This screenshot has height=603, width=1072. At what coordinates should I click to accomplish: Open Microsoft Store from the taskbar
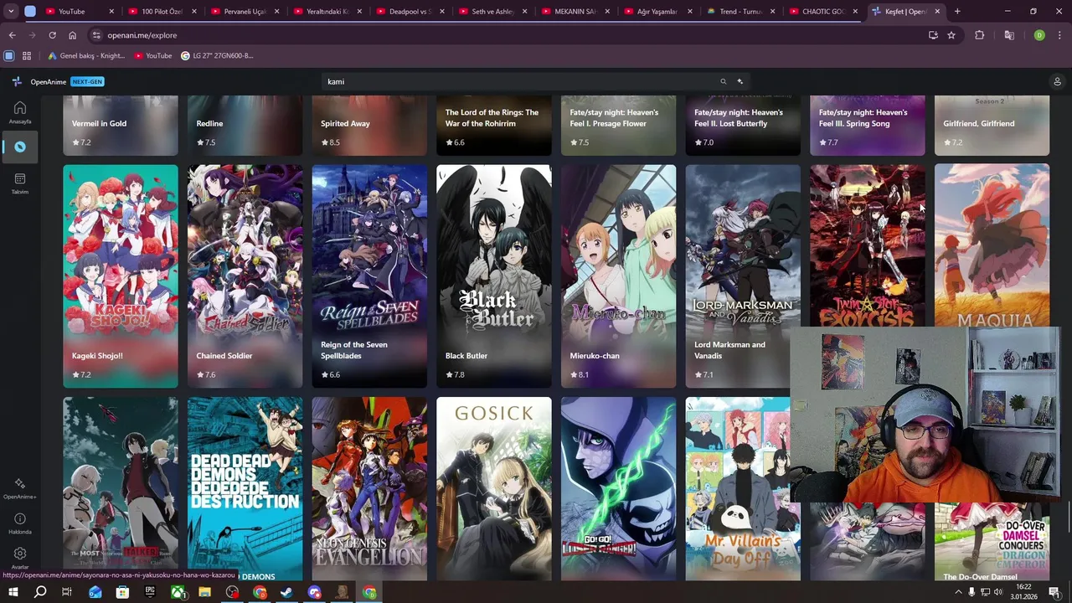pos(122,592)
